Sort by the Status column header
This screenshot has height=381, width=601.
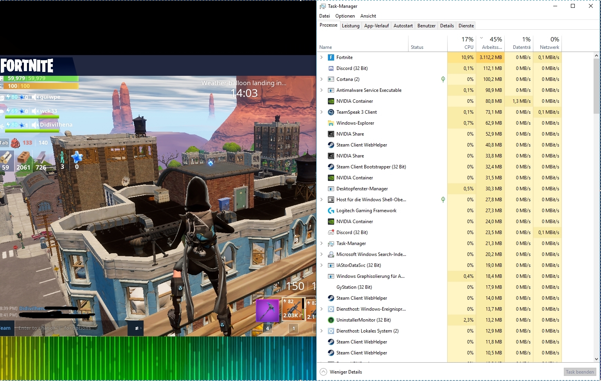point(428,43)
